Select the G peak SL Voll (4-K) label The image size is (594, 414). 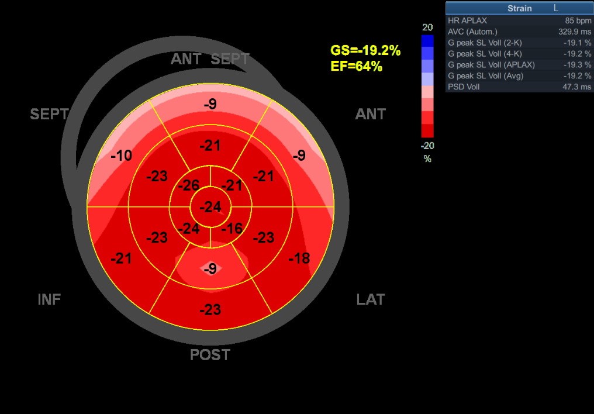(485, 54)
